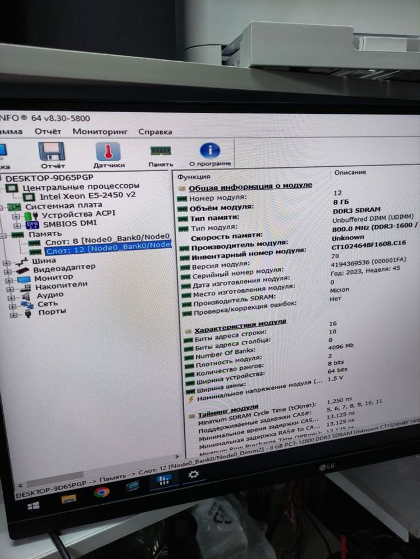Open the Windows Start menu
420x559 pixels.
33,505
